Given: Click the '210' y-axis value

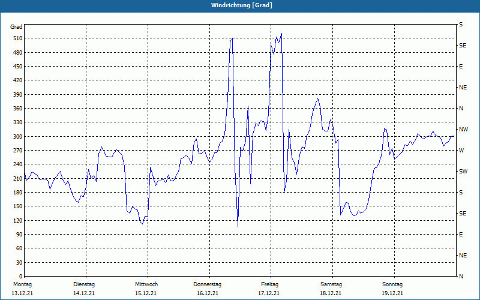Looking at the screenshot, I should (x=18, y=178).
